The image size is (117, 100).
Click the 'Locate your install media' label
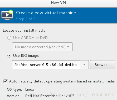click(24, 31)
